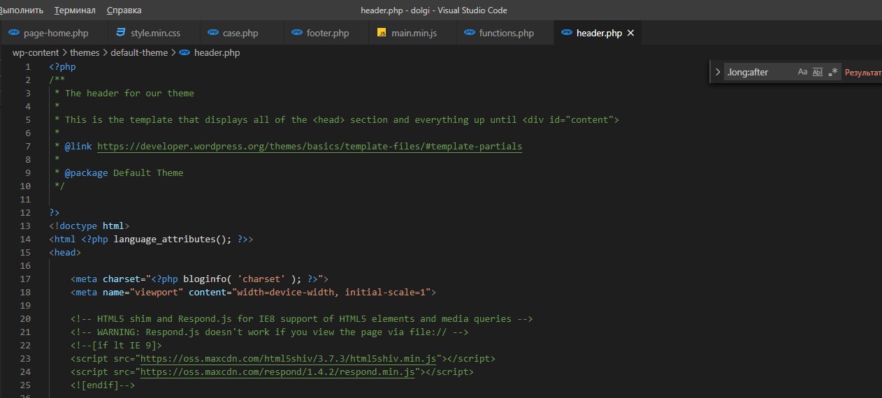The height and width of the screenshot is (398, 882).
Task: Open the Выполнить menu
Action: click(22, 10)
